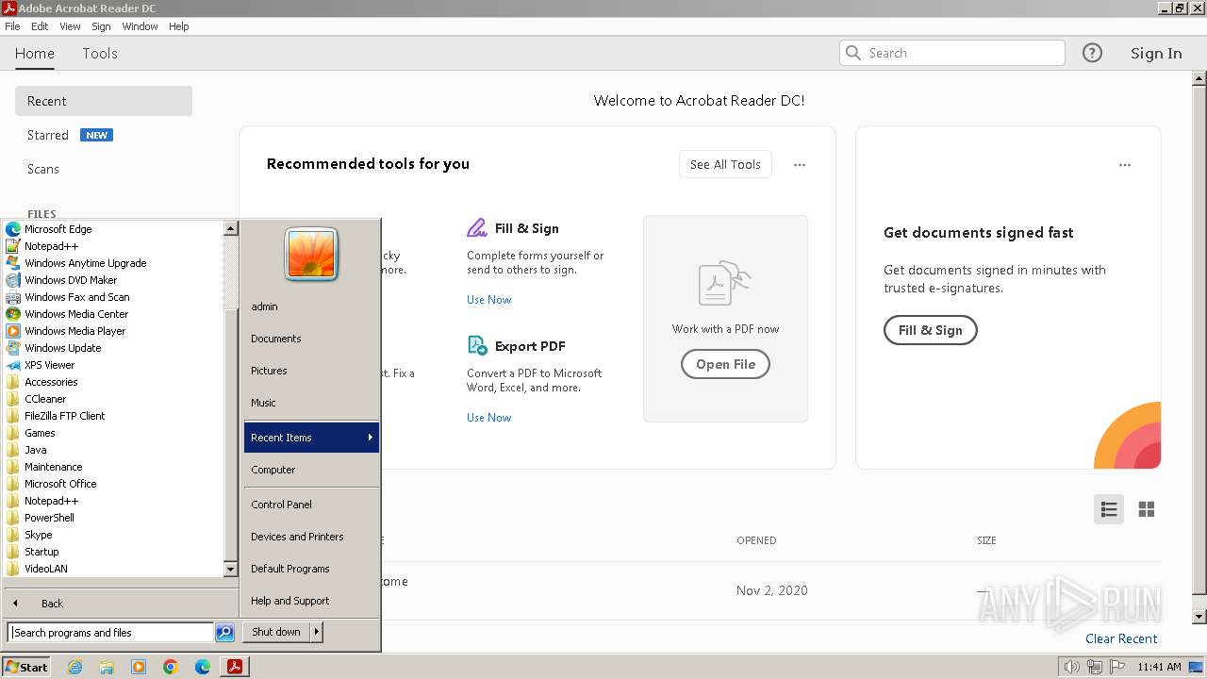Click the admin user picture

(x=311, y=255)
